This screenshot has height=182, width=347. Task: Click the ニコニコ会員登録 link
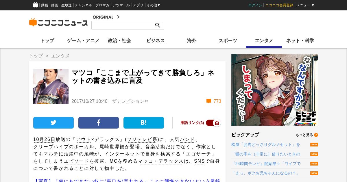coord(279,5)
